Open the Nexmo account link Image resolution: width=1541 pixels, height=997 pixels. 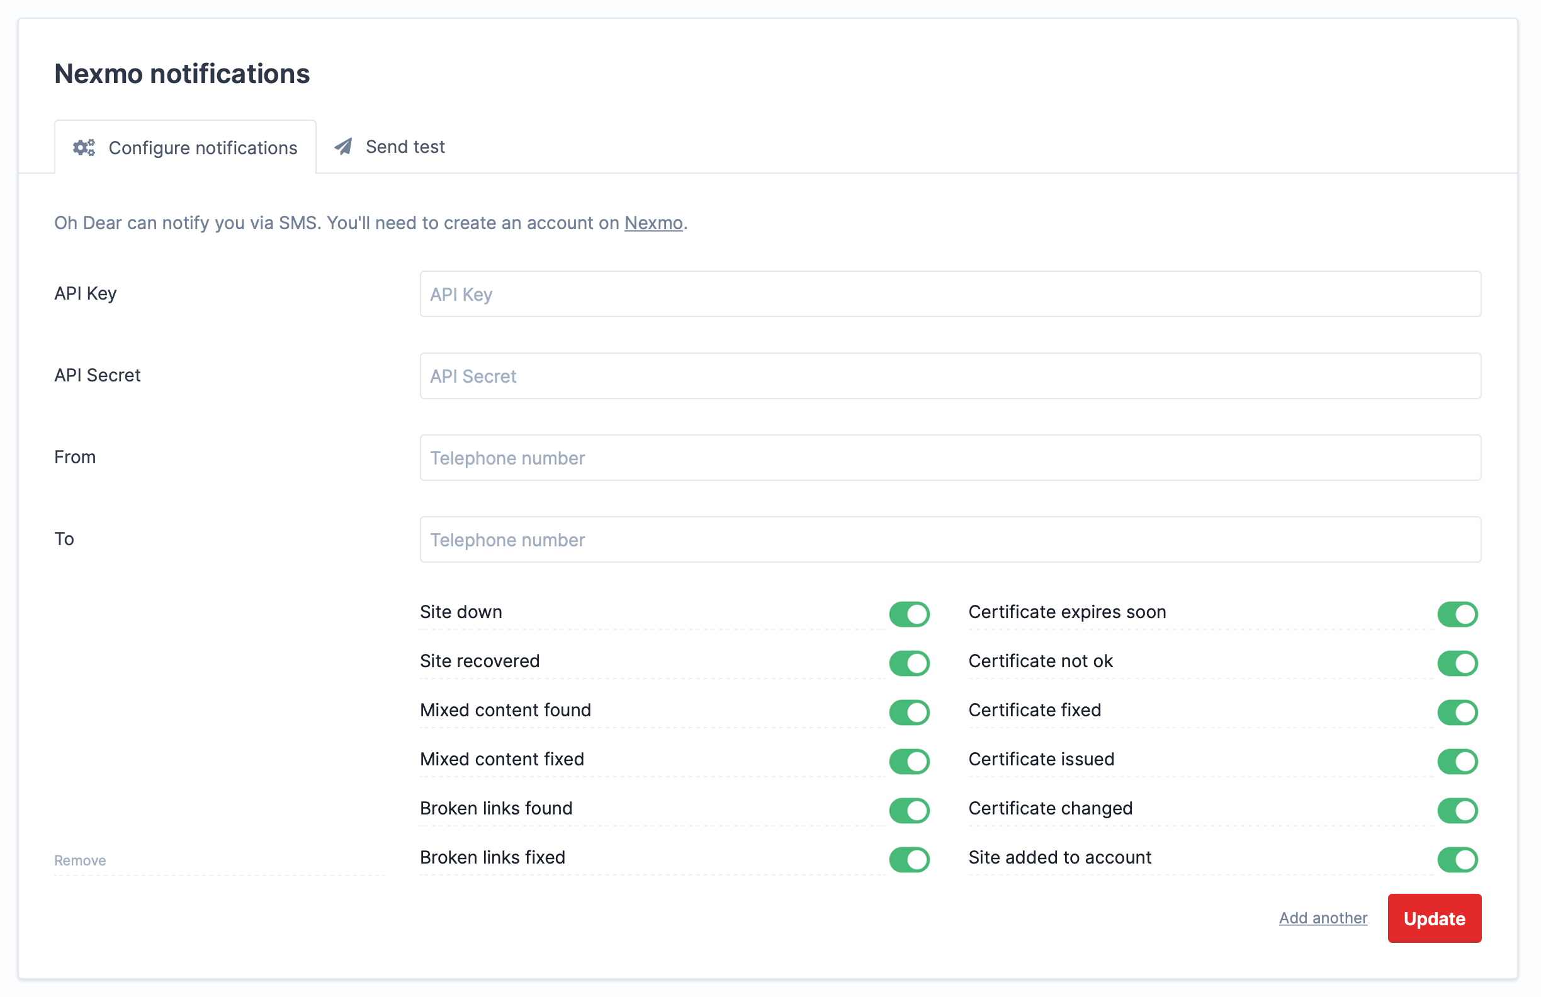653,223
